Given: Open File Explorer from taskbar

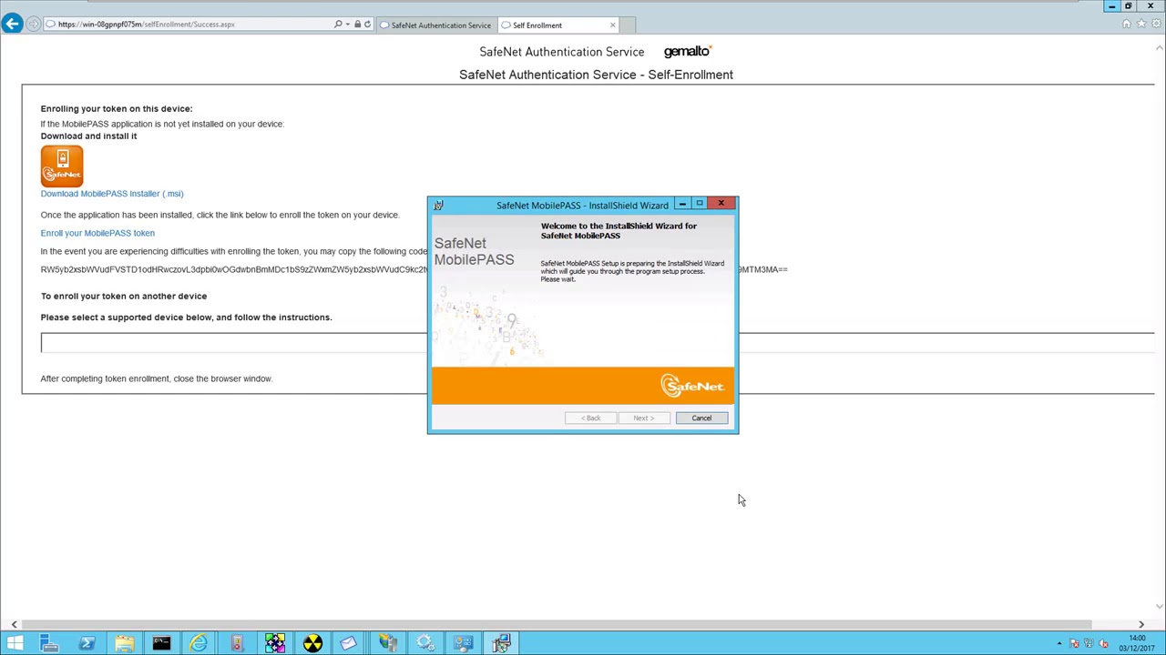Looking at the screenshot, I should tap(124, 644).
